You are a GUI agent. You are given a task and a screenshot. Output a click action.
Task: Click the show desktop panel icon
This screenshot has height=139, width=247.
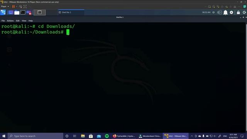(x=11, y=12)
